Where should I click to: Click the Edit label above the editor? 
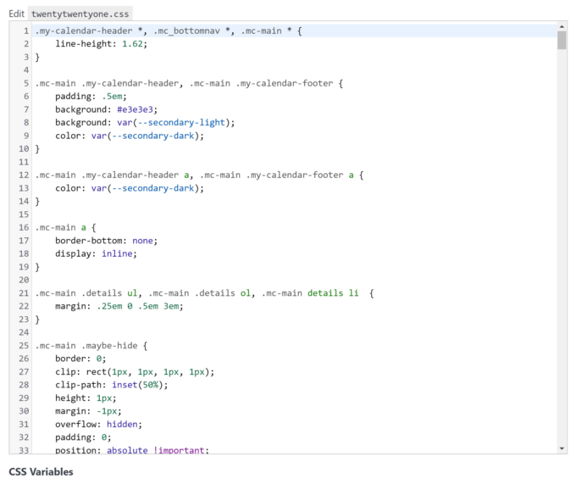tap(17, 14)
